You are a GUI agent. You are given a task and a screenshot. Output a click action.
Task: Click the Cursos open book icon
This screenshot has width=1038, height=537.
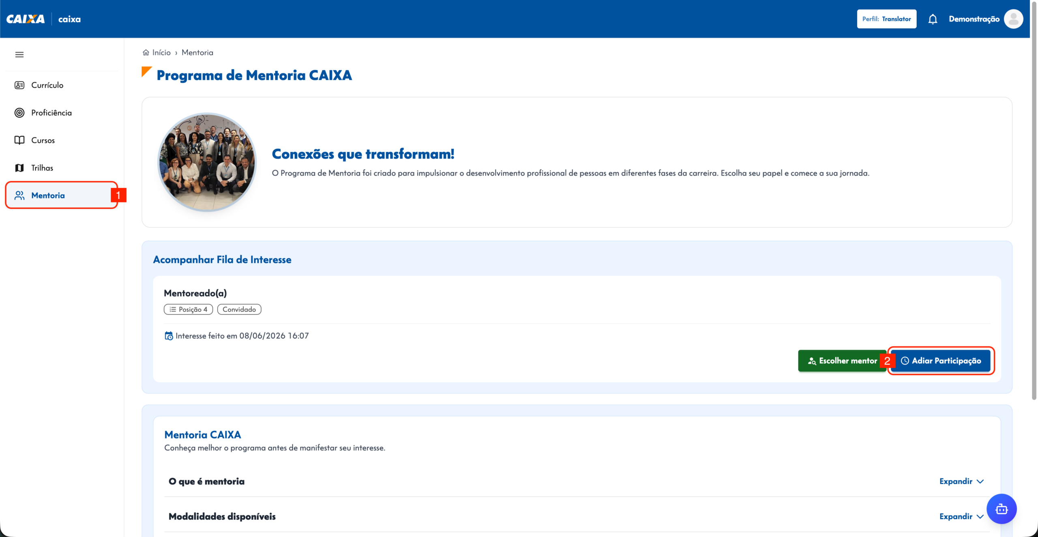(19, 140)
